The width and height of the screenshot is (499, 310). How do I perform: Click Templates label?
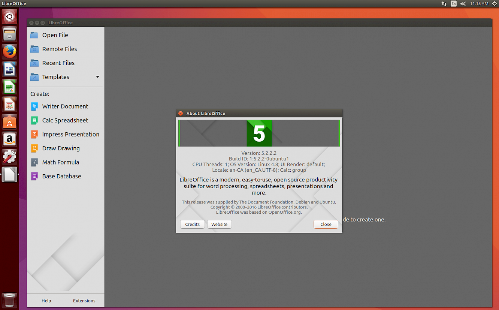[56, 77]
